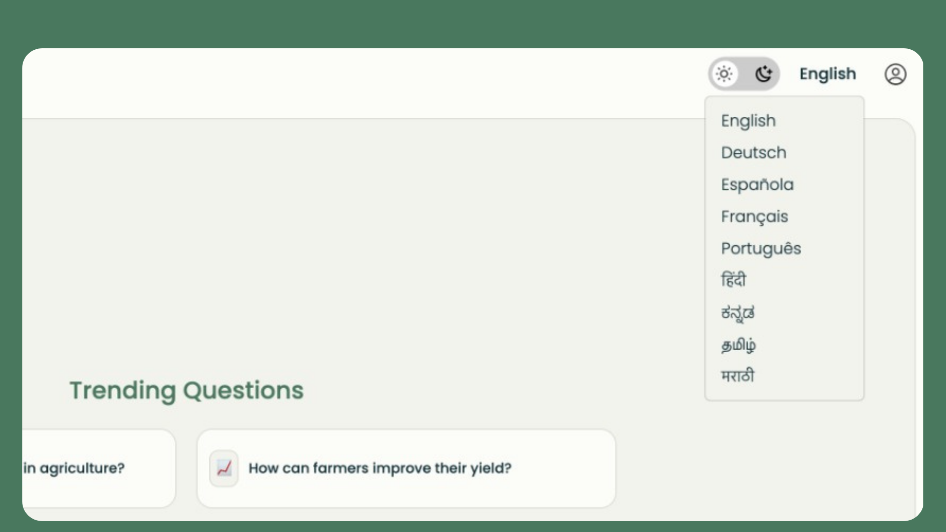This screenshot has width=946, height=532.
Task: Collapse the English language dropdown
Action: pyautogui.click(x=828, y=74)
